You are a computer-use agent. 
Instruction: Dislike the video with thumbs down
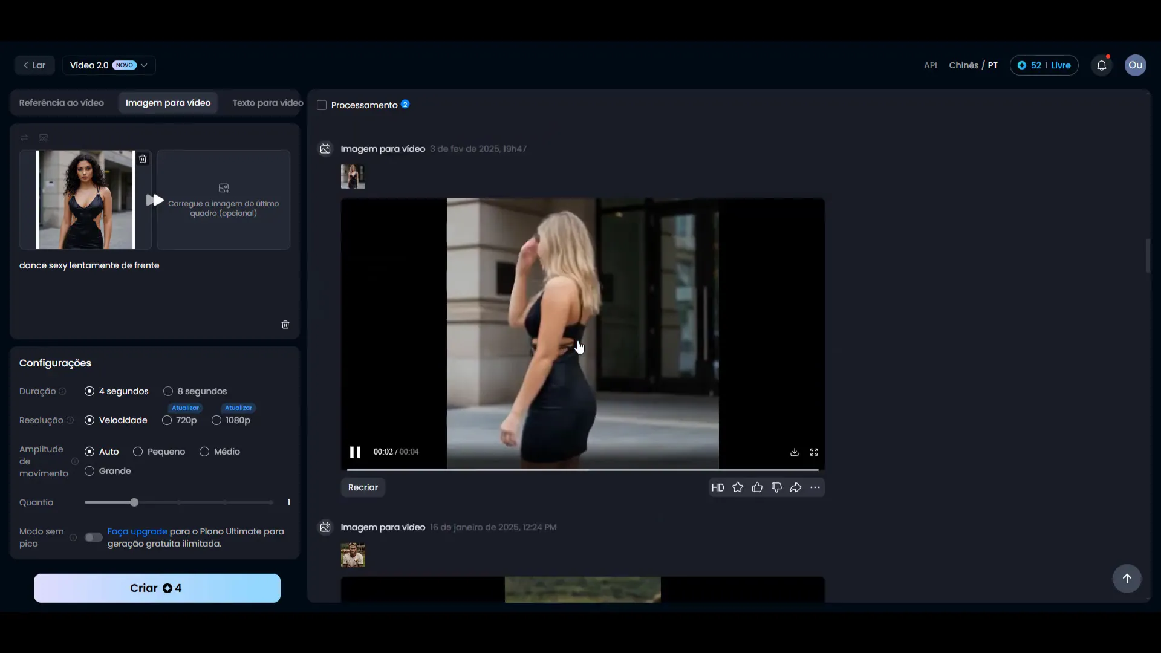coord(776,487)
